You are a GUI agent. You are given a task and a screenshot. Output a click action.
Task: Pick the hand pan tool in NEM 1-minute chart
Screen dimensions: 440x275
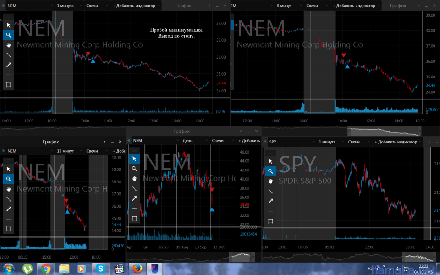point(9,45)
